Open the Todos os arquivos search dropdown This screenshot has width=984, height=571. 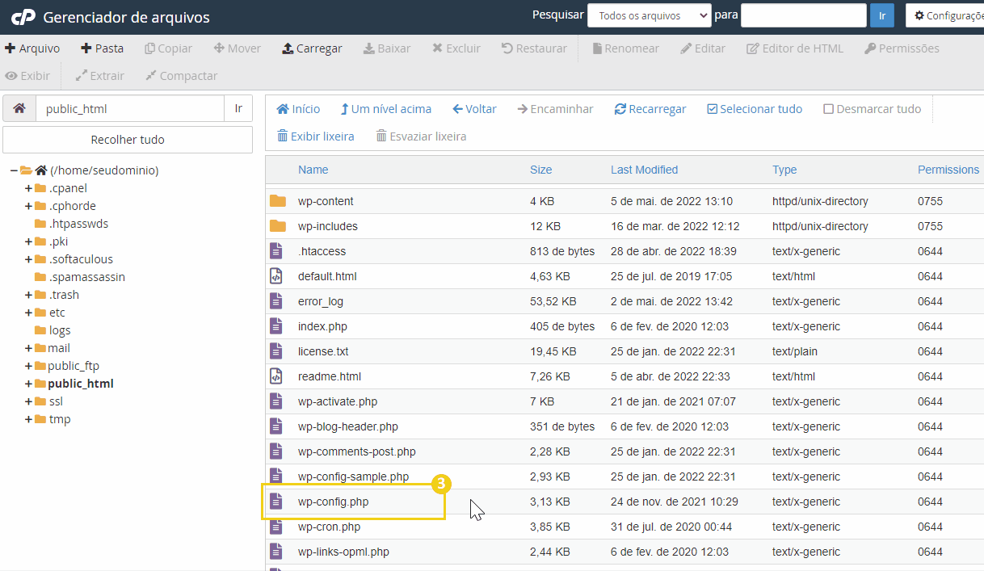(650, 15)
